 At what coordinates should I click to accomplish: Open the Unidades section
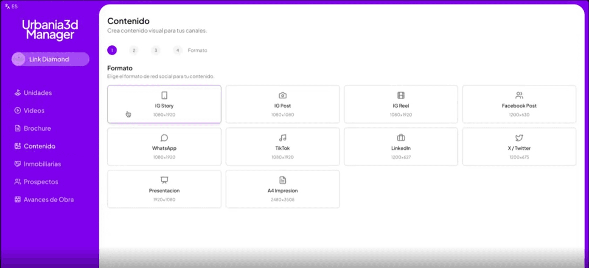point(38,93)
